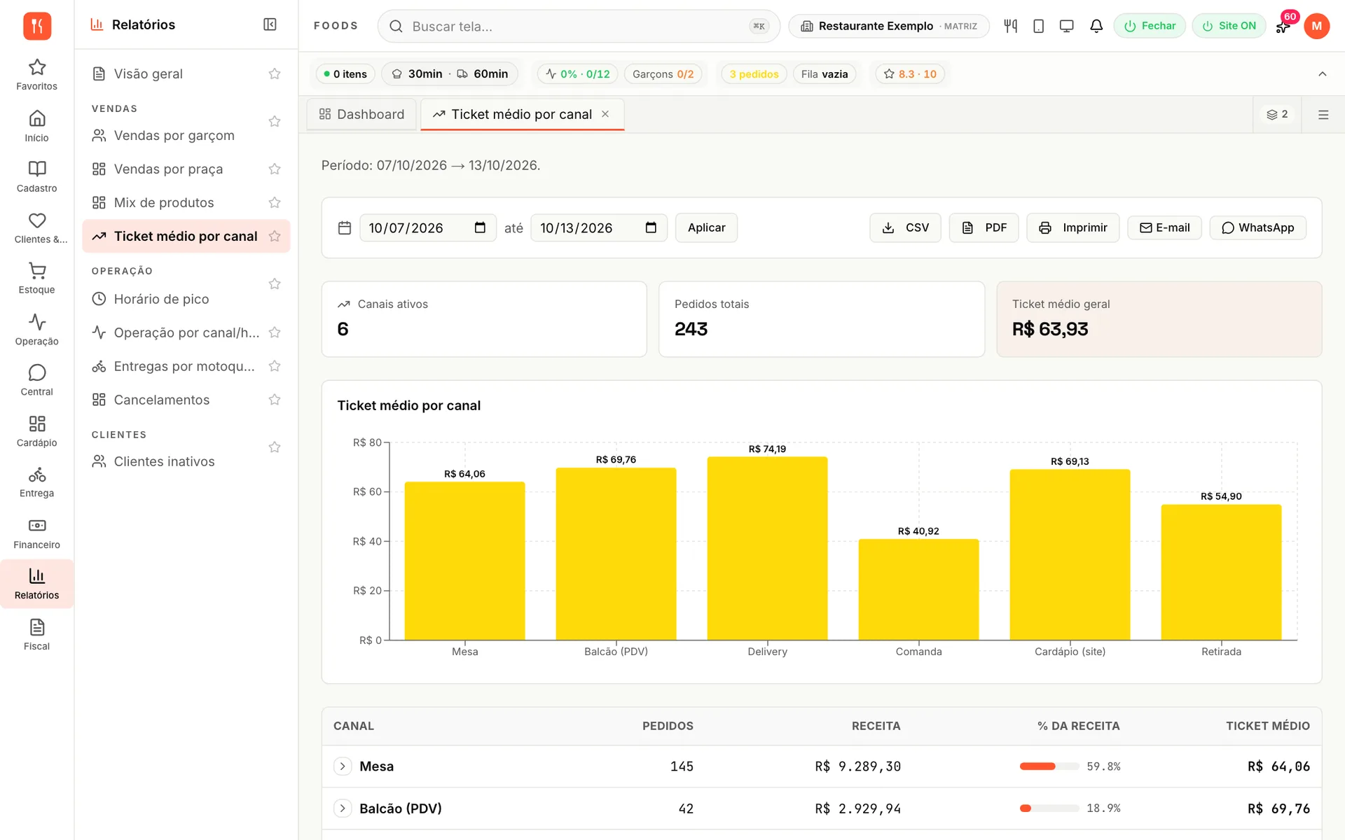Favorite Vendas por praça star
Screen dimensions: 1345x840
(x=275, y=169)
